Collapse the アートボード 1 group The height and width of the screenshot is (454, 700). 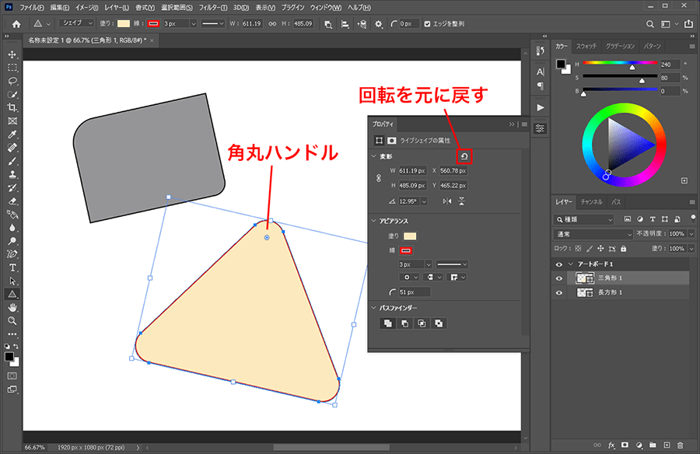tap(569, 264)
